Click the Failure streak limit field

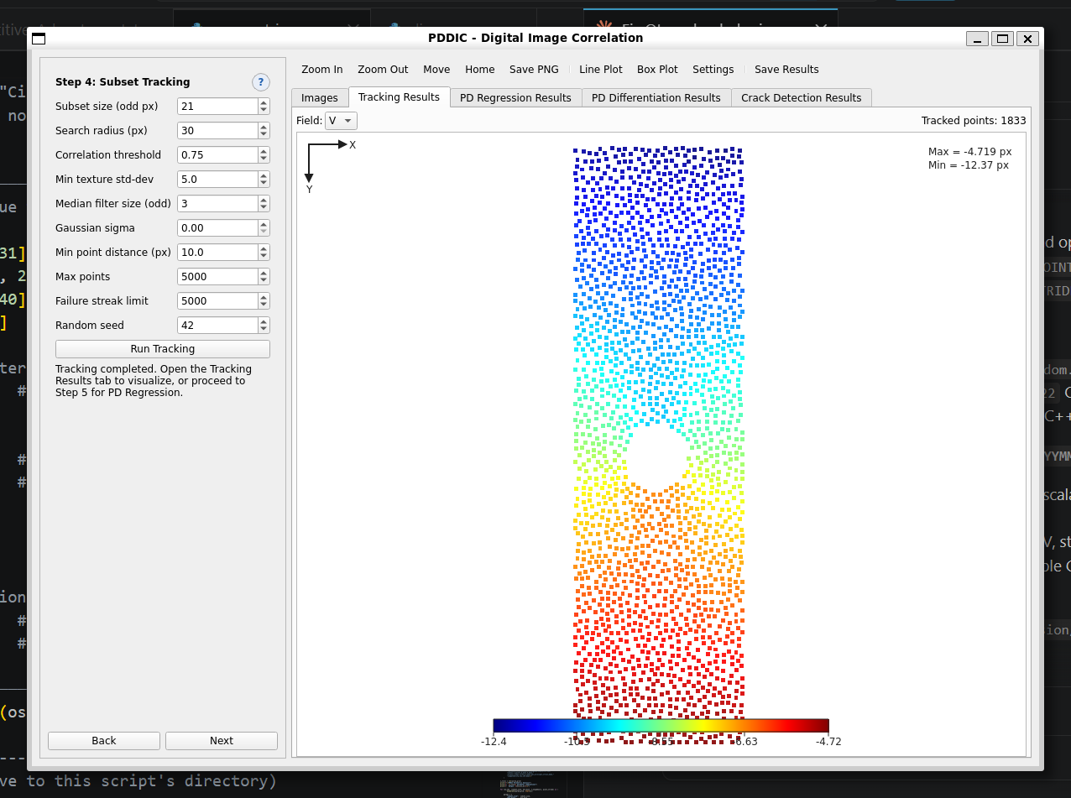click(217, 301)
